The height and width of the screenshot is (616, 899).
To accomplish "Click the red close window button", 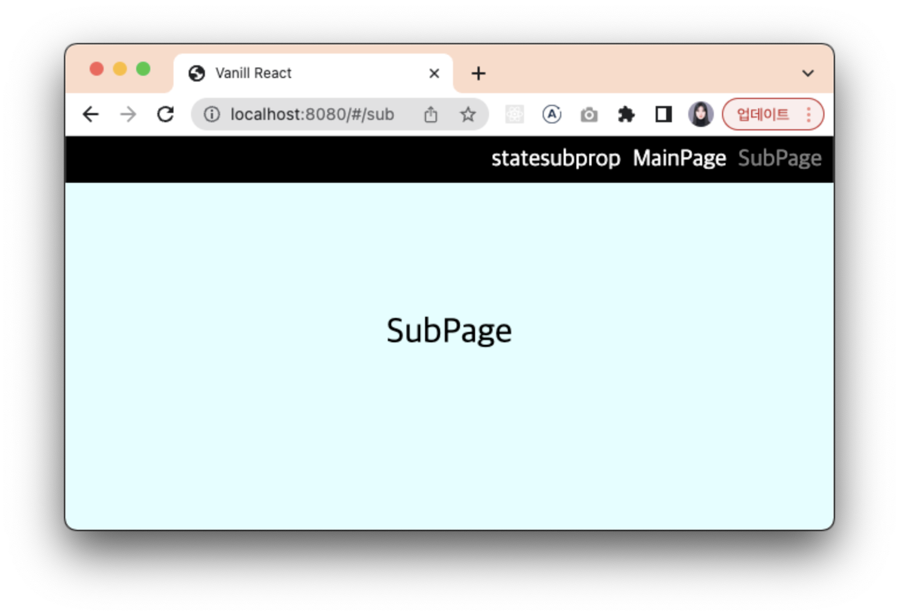I will [97, 69].
